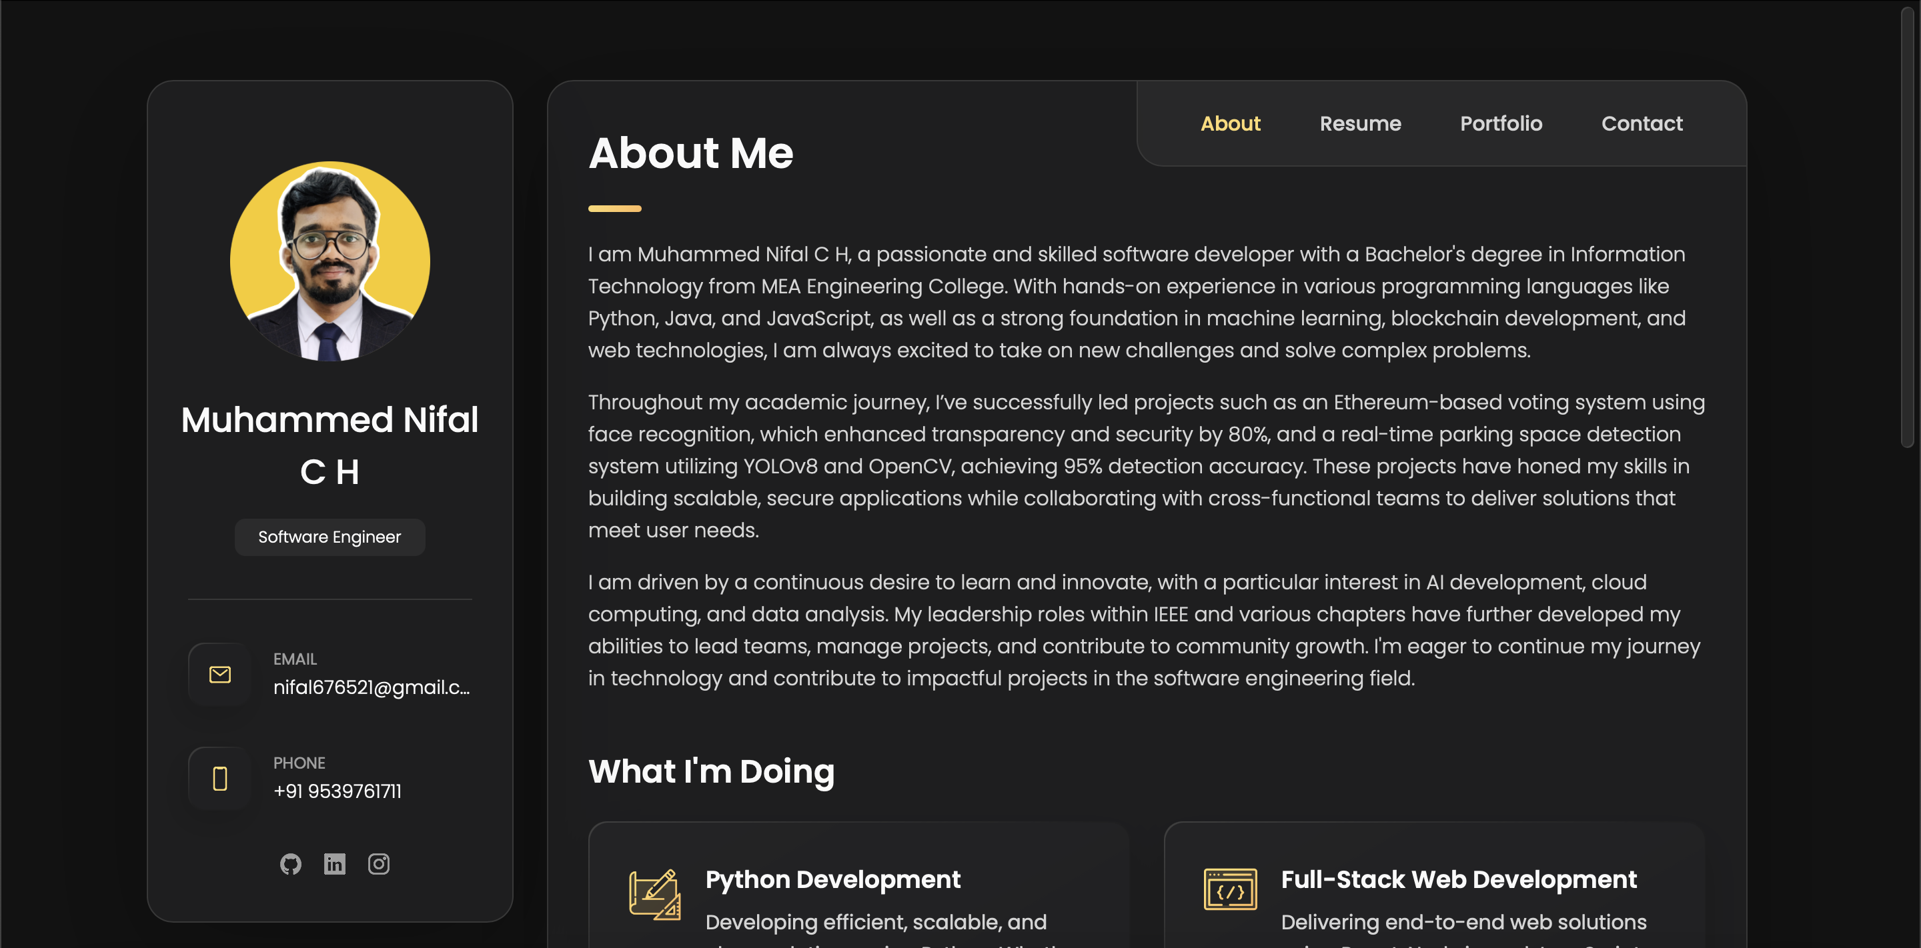Open the Resume tab
This screenshot has height=948, width=1921.
(1361, 124)
